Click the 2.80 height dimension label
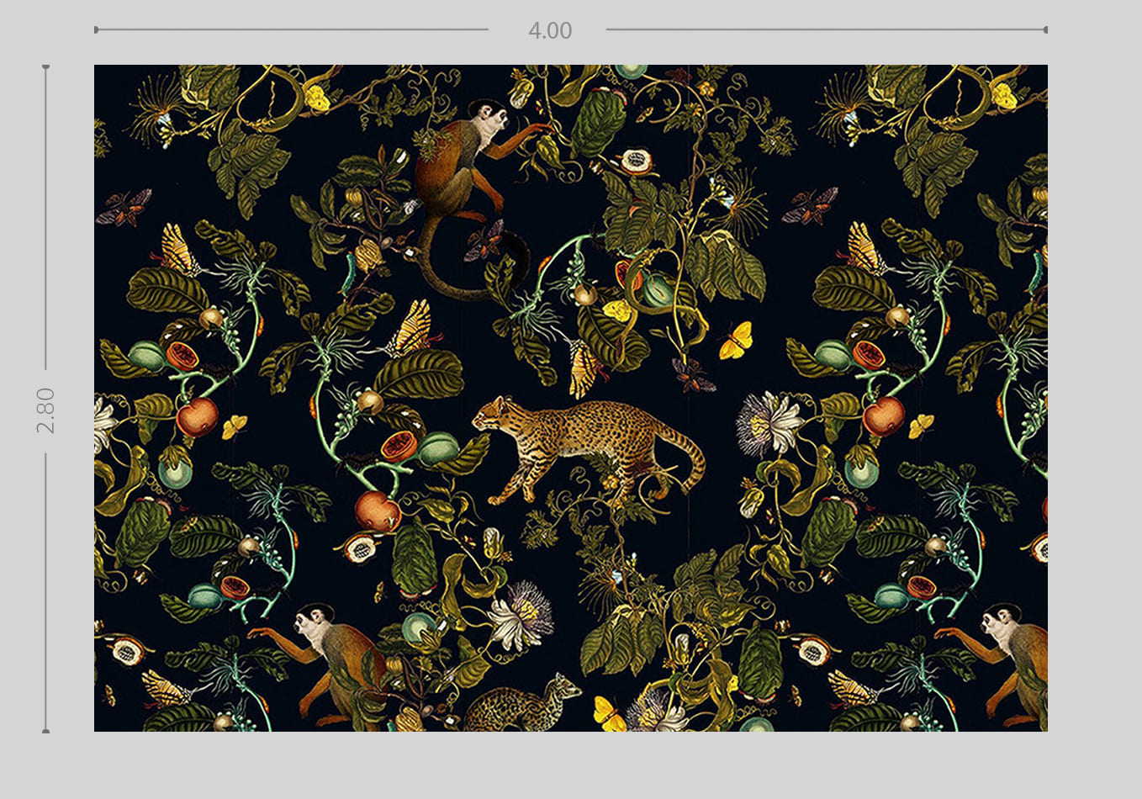This screenshot has width=1142, height=799. click(x=45, y=410)
